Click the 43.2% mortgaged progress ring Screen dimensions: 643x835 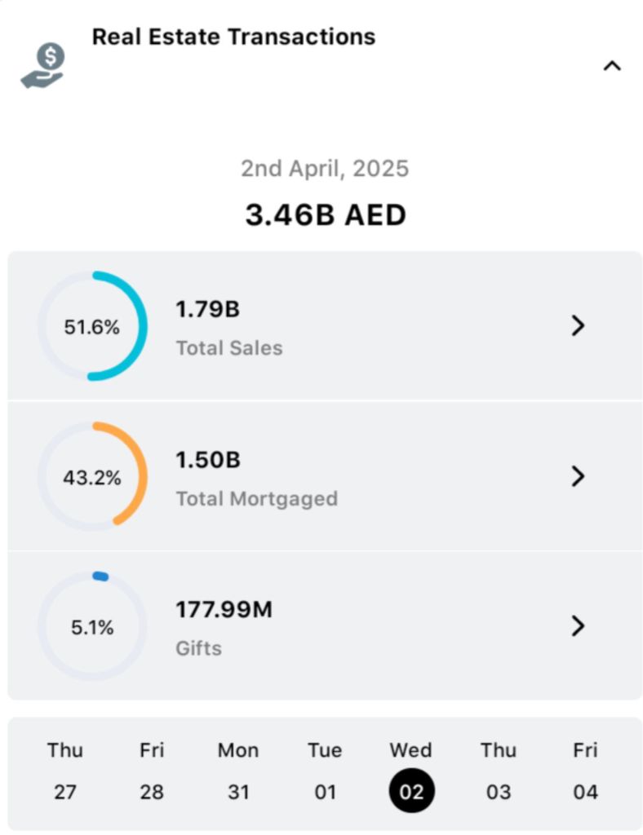(92, 477)
